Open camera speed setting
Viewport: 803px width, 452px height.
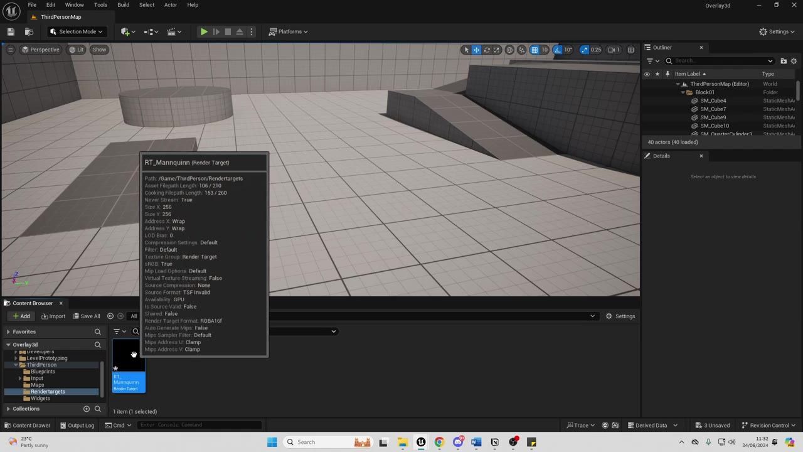click(x=614, y=50)
